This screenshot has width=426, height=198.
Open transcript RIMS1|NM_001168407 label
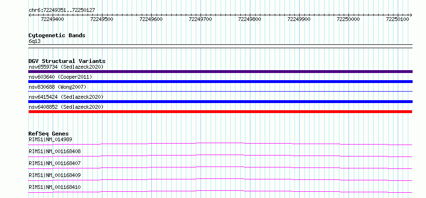tap(55, 163)
